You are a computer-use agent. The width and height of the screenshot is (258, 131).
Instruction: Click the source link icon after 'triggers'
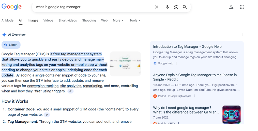pyautogui.click(x=71, y=91)
